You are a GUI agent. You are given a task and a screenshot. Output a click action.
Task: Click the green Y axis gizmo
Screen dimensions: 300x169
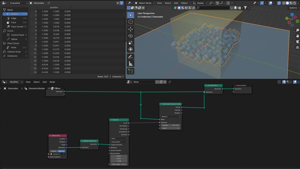287,18
